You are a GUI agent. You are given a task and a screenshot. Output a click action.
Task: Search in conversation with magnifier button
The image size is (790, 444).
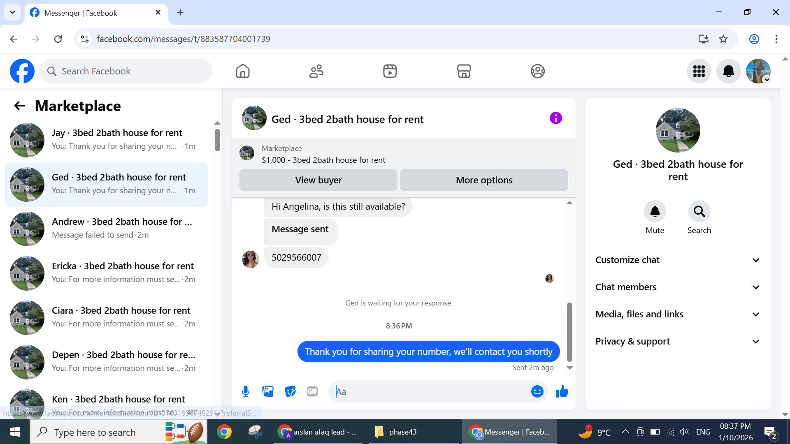click(x=699, y=212)
